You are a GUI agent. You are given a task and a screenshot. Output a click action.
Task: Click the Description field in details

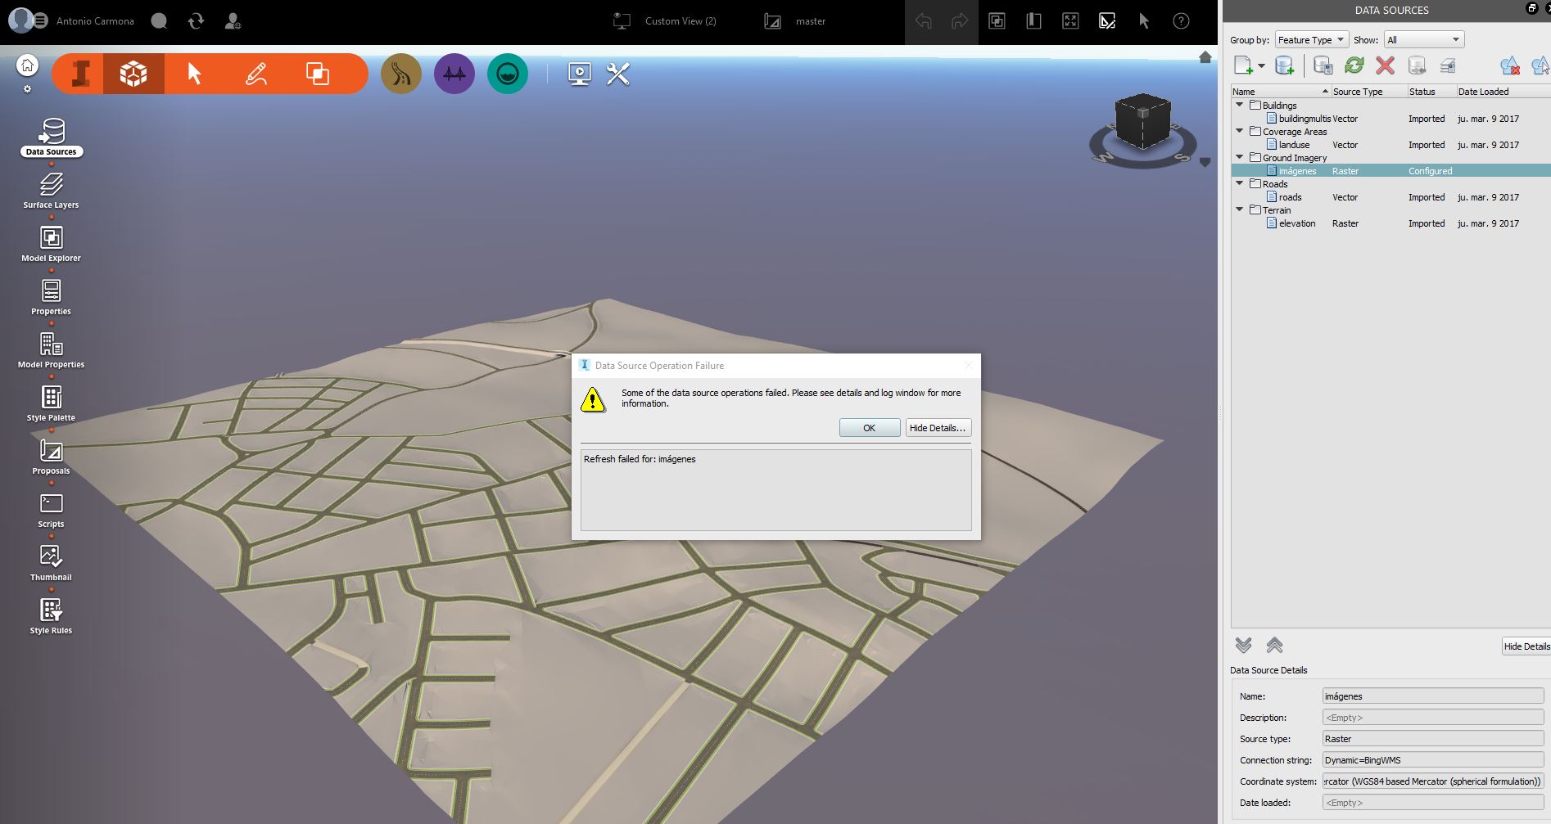point(1432,718)
